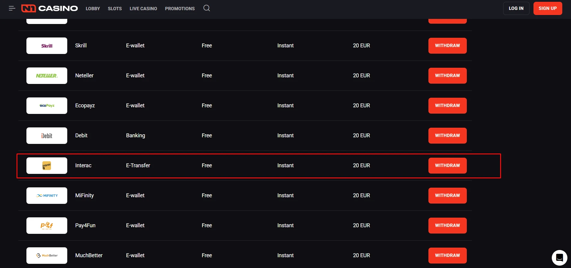Viewport: 571px width, 268px height.
Task: Open the hamburger side menu
Action: tap(12, 8)
